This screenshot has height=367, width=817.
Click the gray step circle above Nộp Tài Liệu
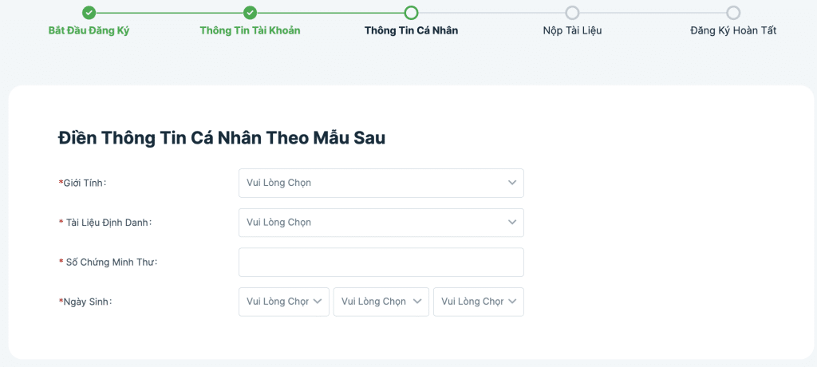pos(572,13)
